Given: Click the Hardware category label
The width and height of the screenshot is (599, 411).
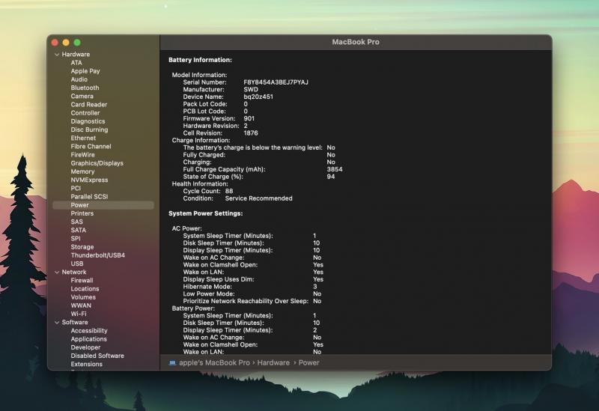Looking at the screenshot, I should click(x=76, y=55).
